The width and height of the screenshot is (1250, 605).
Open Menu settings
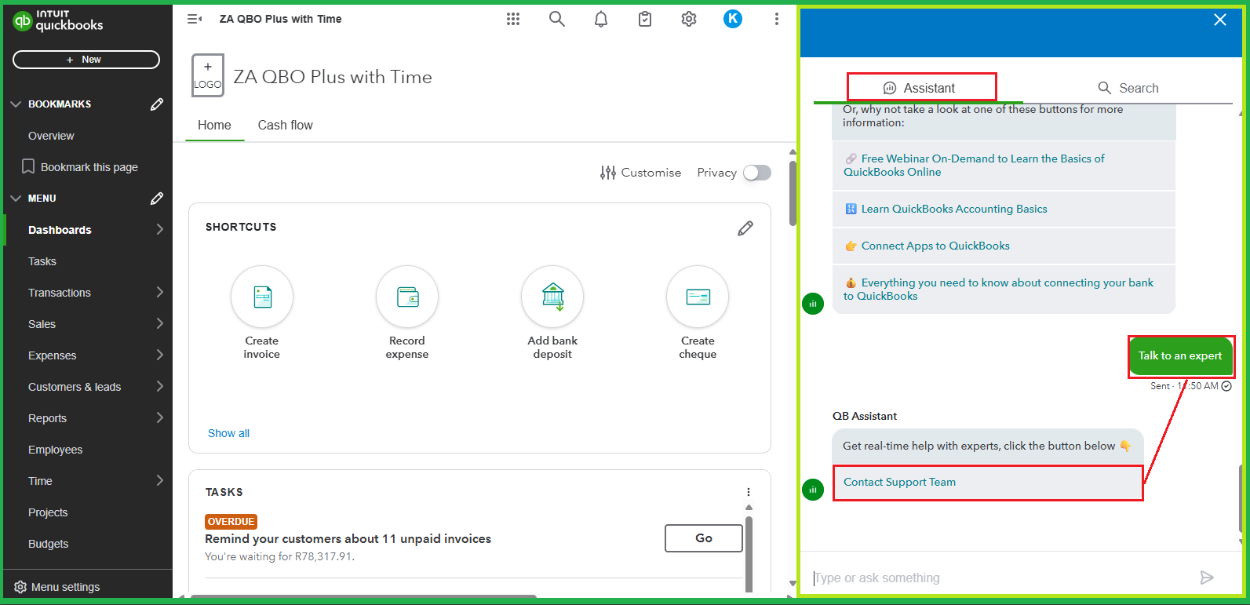click(57, 587)
